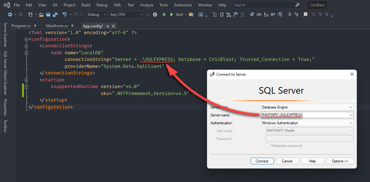Image resolution: width=370 pixels, height=182 pixels.
Task: Click the Undo arrow icon
Action: (64, 15)
